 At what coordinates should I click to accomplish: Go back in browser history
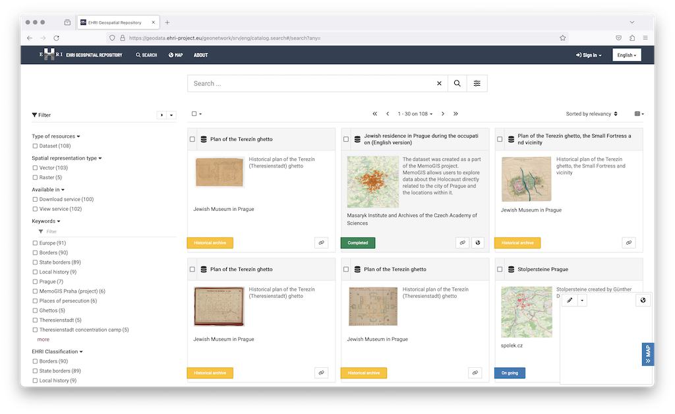coord(29,38)
